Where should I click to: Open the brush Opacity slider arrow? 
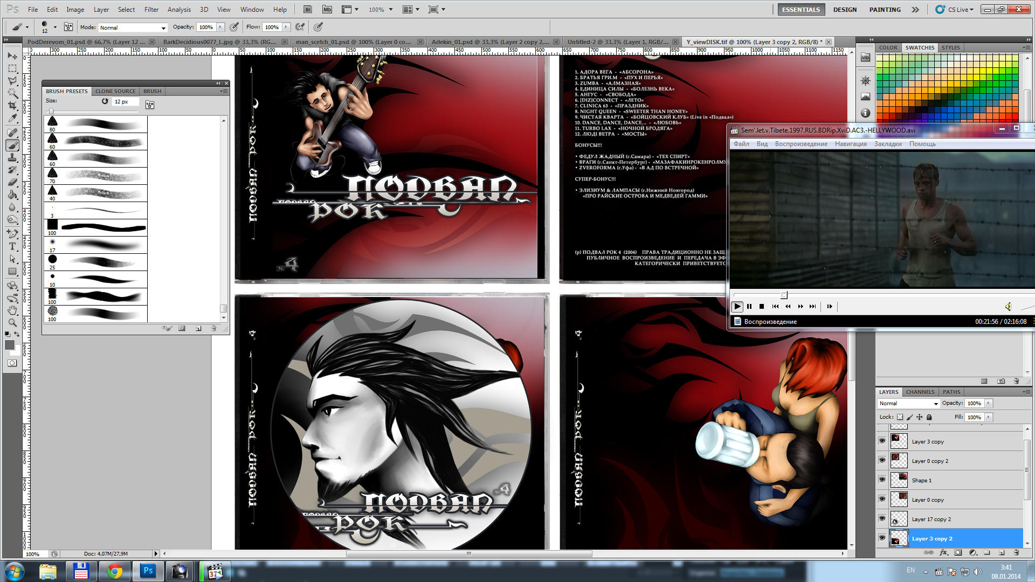click(220, 27)
